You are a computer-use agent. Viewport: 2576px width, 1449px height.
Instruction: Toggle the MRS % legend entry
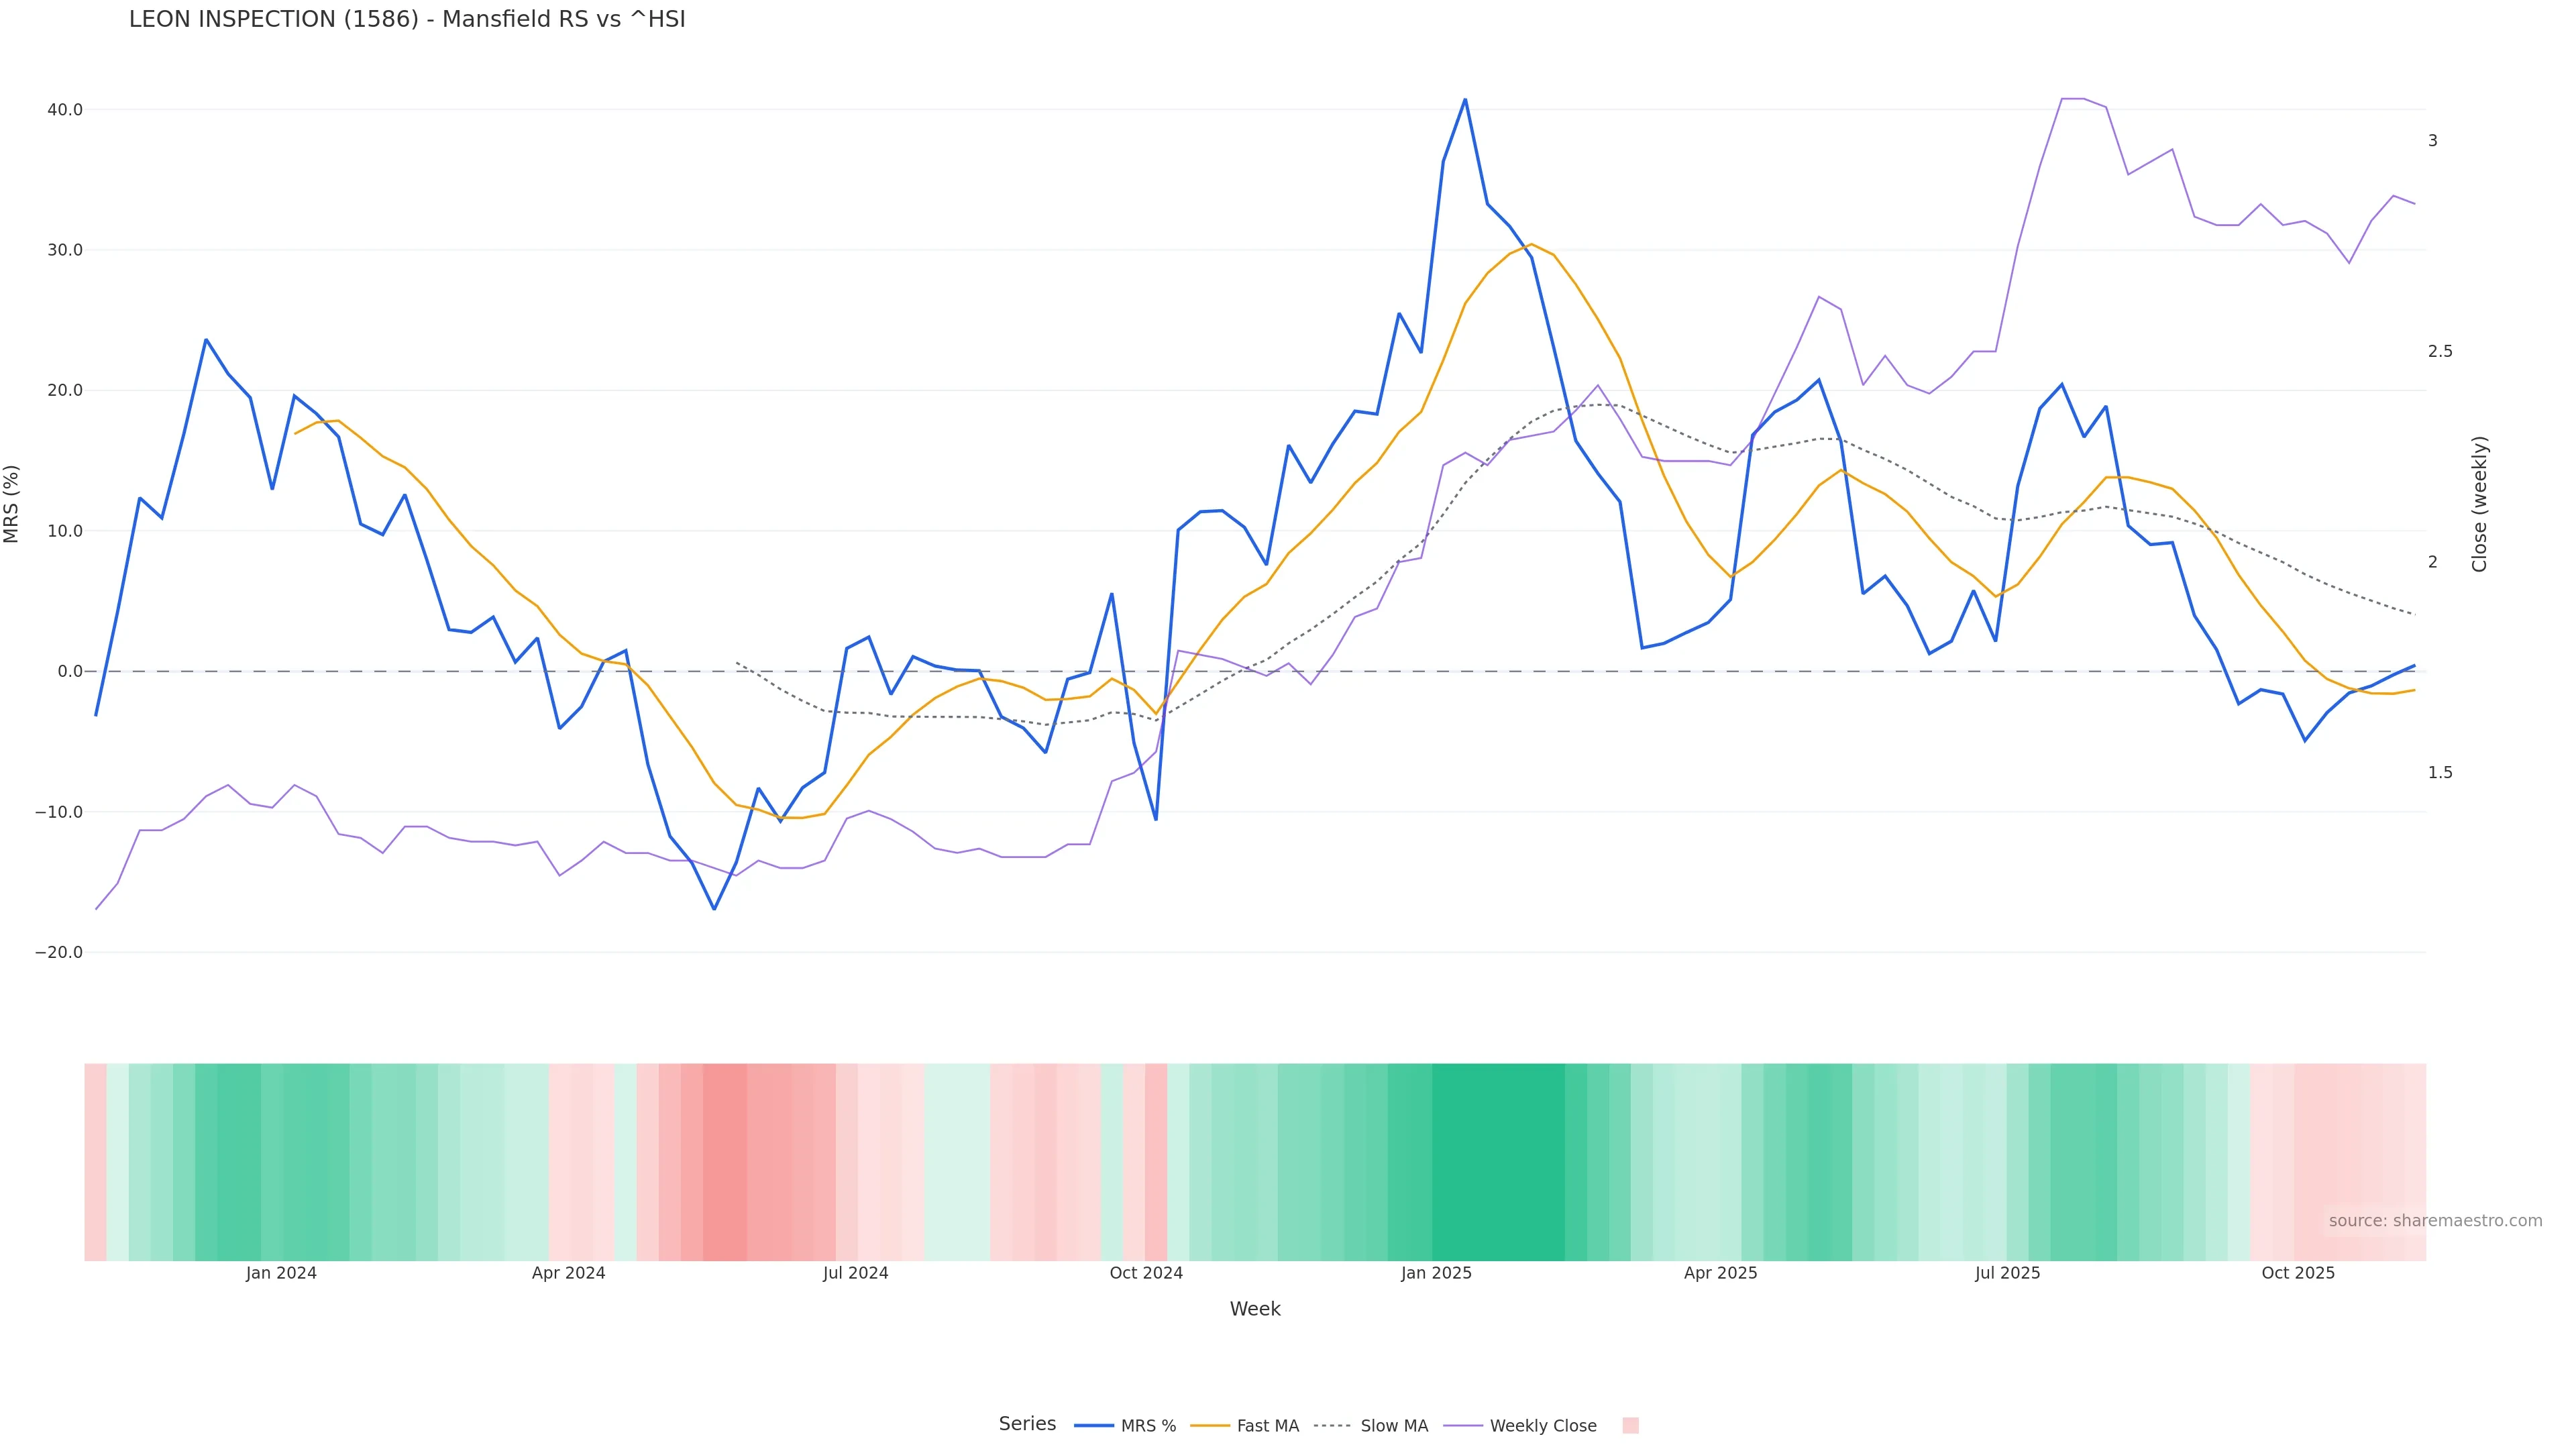[1126, 1426]
